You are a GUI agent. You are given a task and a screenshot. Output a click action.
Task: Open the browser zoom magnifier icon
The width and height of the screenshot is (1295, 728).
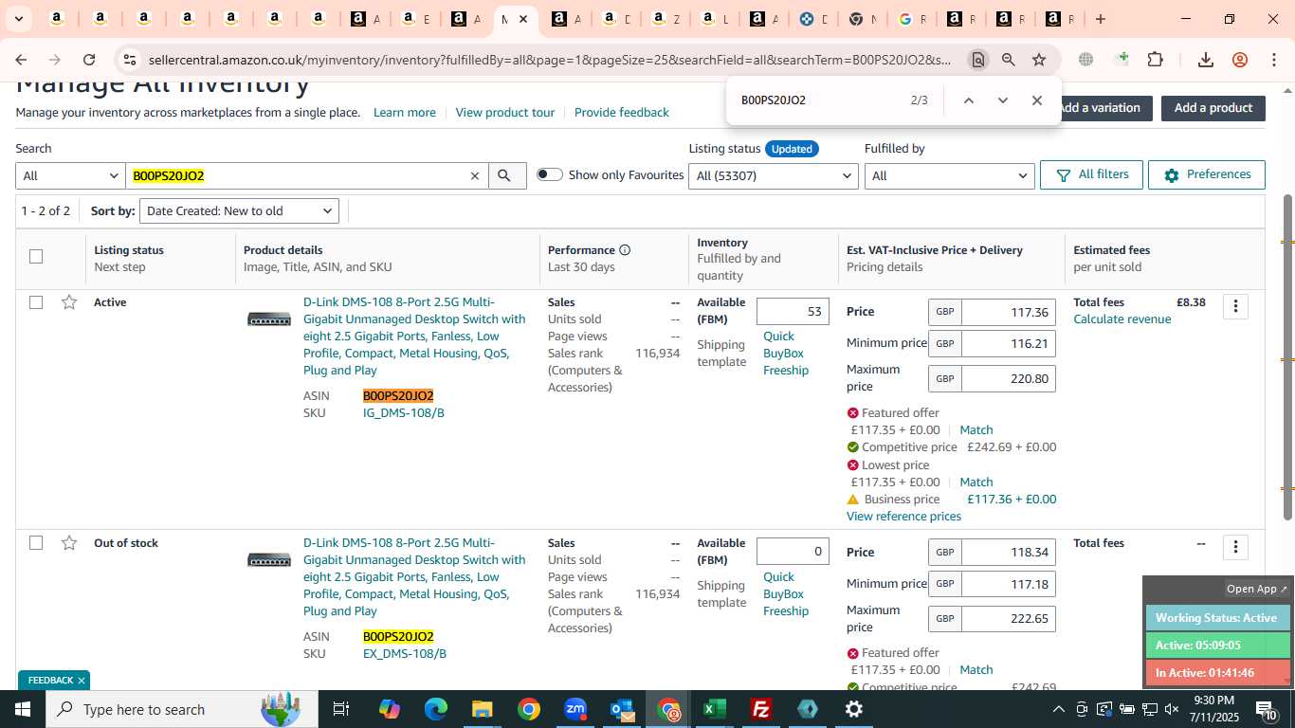point(1009,60)
